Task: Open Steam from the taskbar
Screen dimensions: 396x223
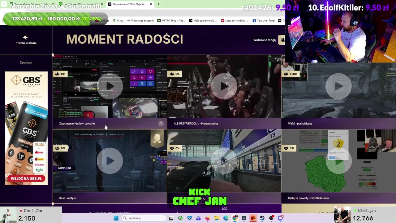Action: pos(262,218)
